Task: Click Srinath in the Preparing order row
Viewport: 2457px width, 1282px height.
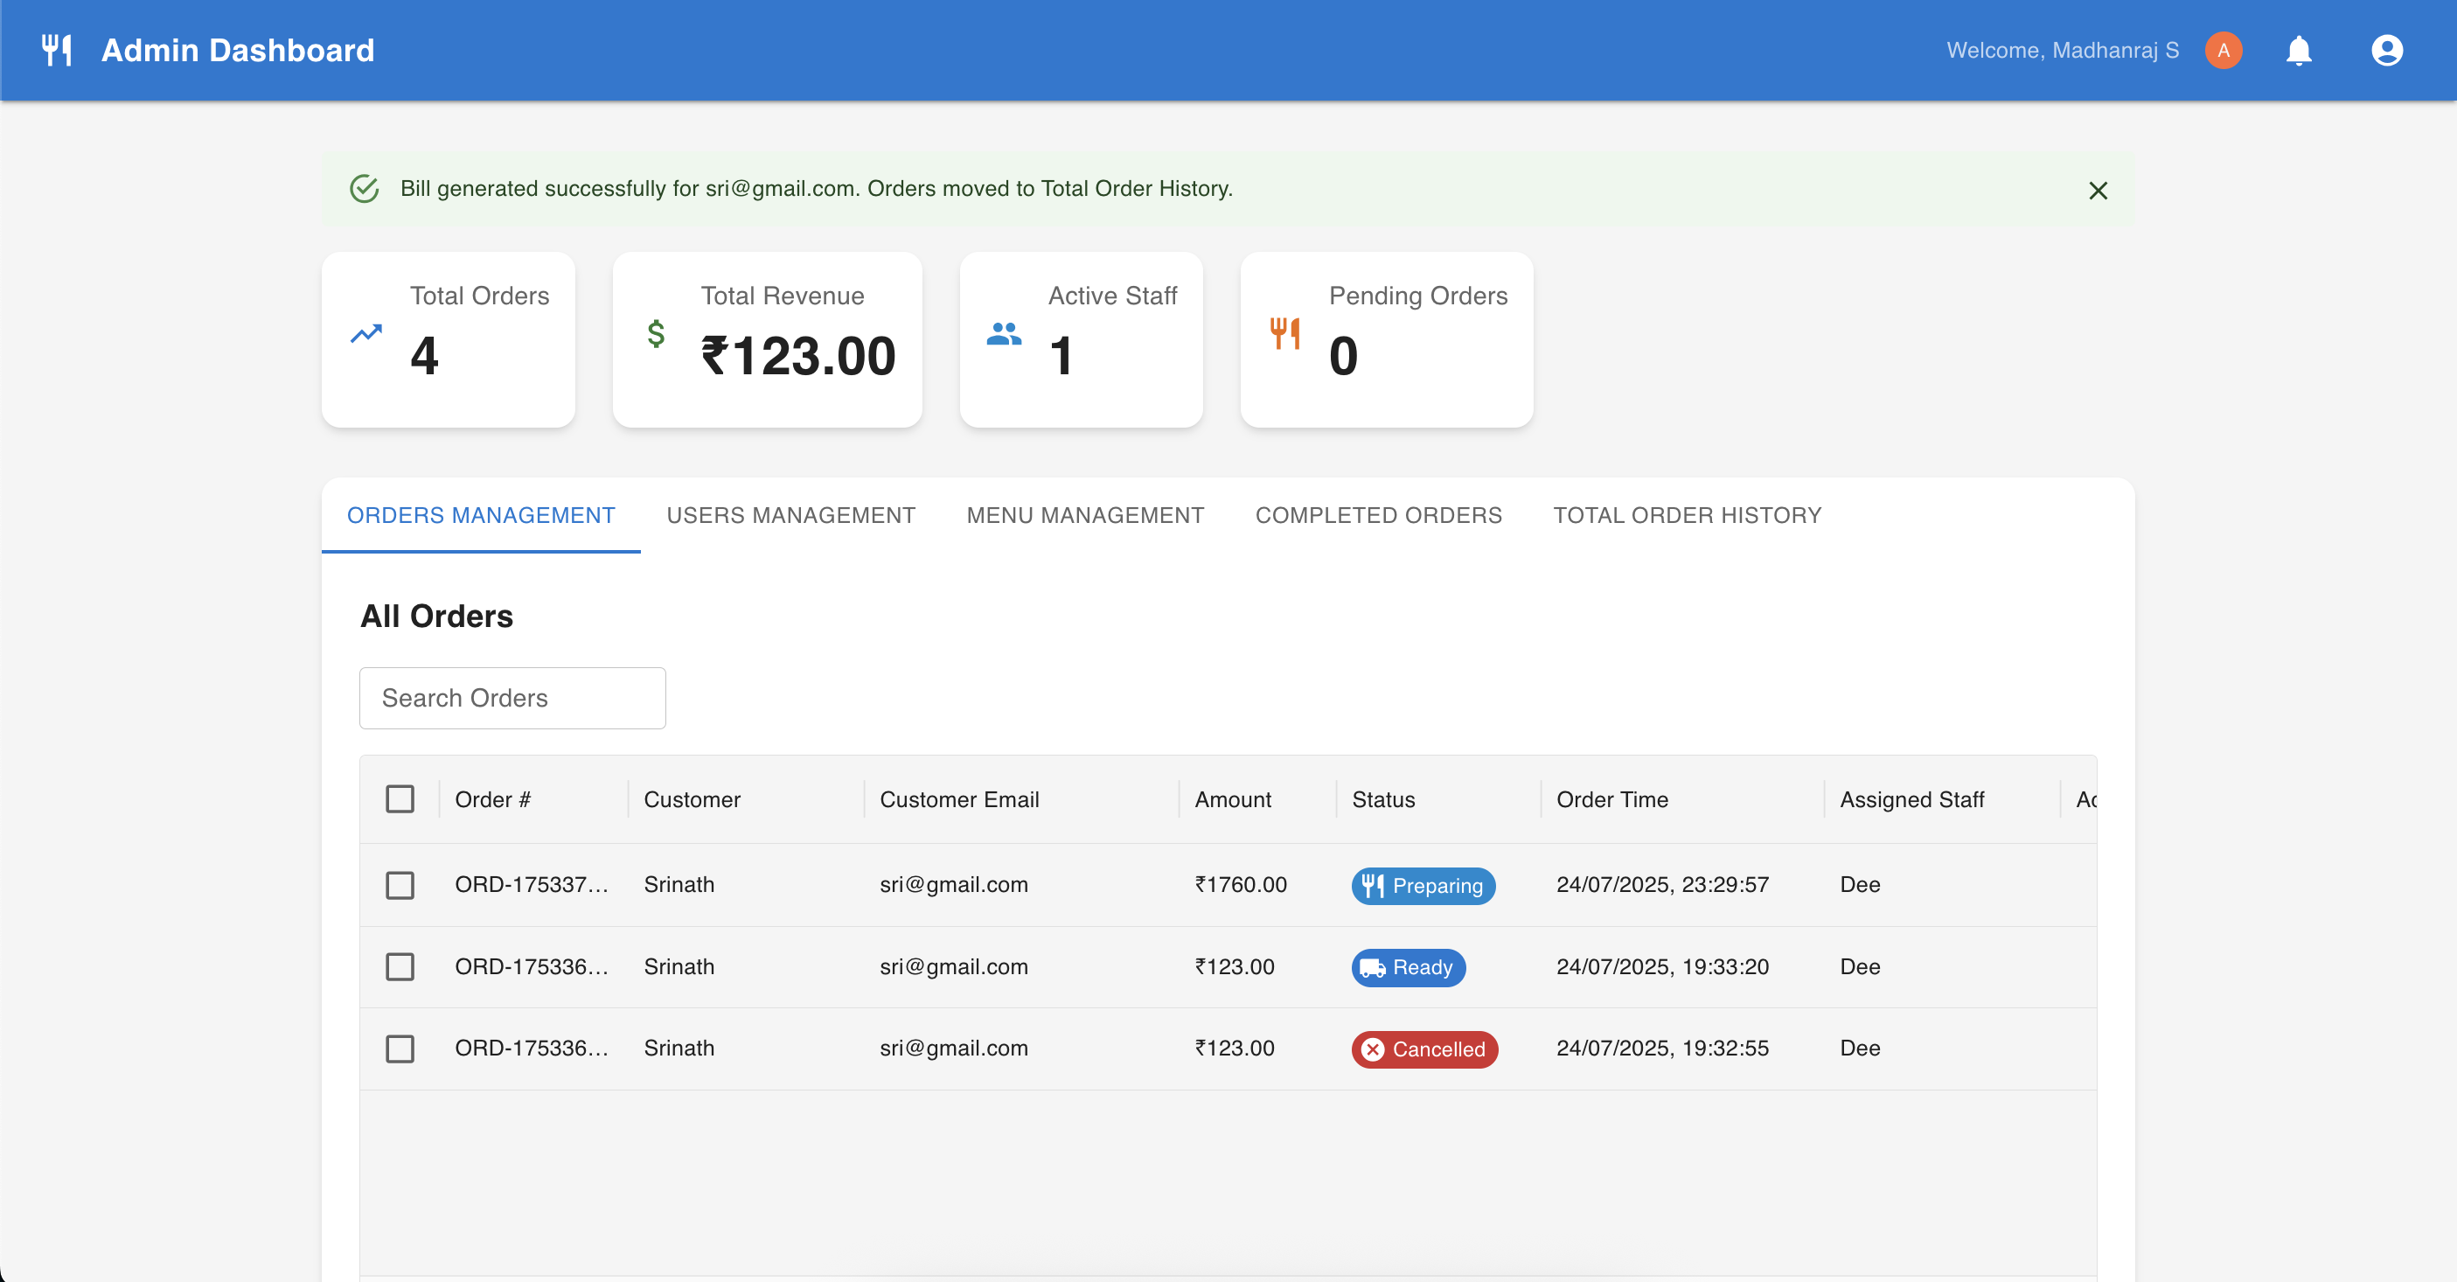Action: [x=679, y=884]
